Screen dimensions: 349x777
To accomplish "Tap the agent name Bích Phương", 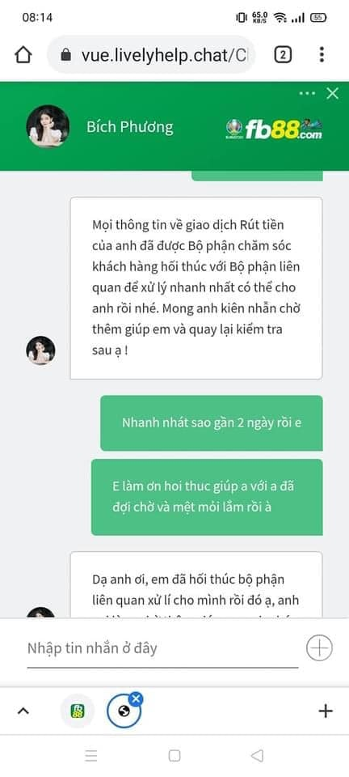I will coord(130,127).
